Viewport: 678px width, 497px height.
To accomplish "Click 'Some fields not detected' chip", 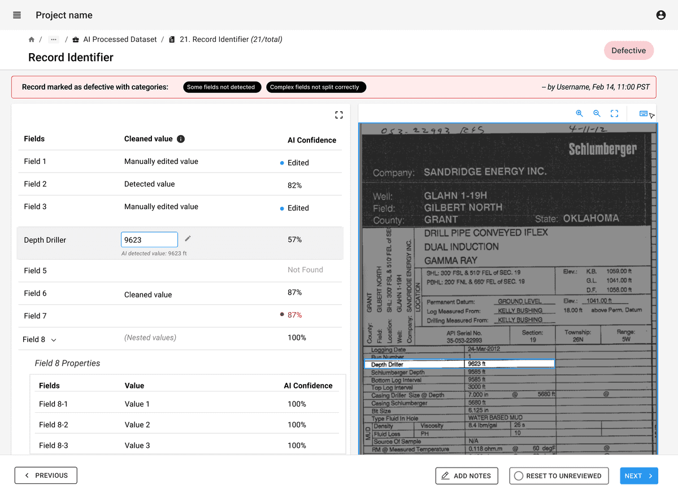I will tap(221, 87).
